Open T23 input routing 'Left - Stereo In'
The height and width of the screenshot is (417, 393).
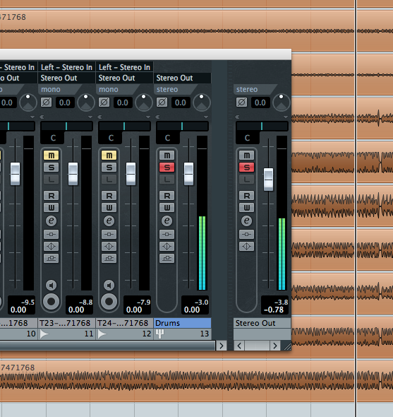pyautogui.click(x=66, y=67)
